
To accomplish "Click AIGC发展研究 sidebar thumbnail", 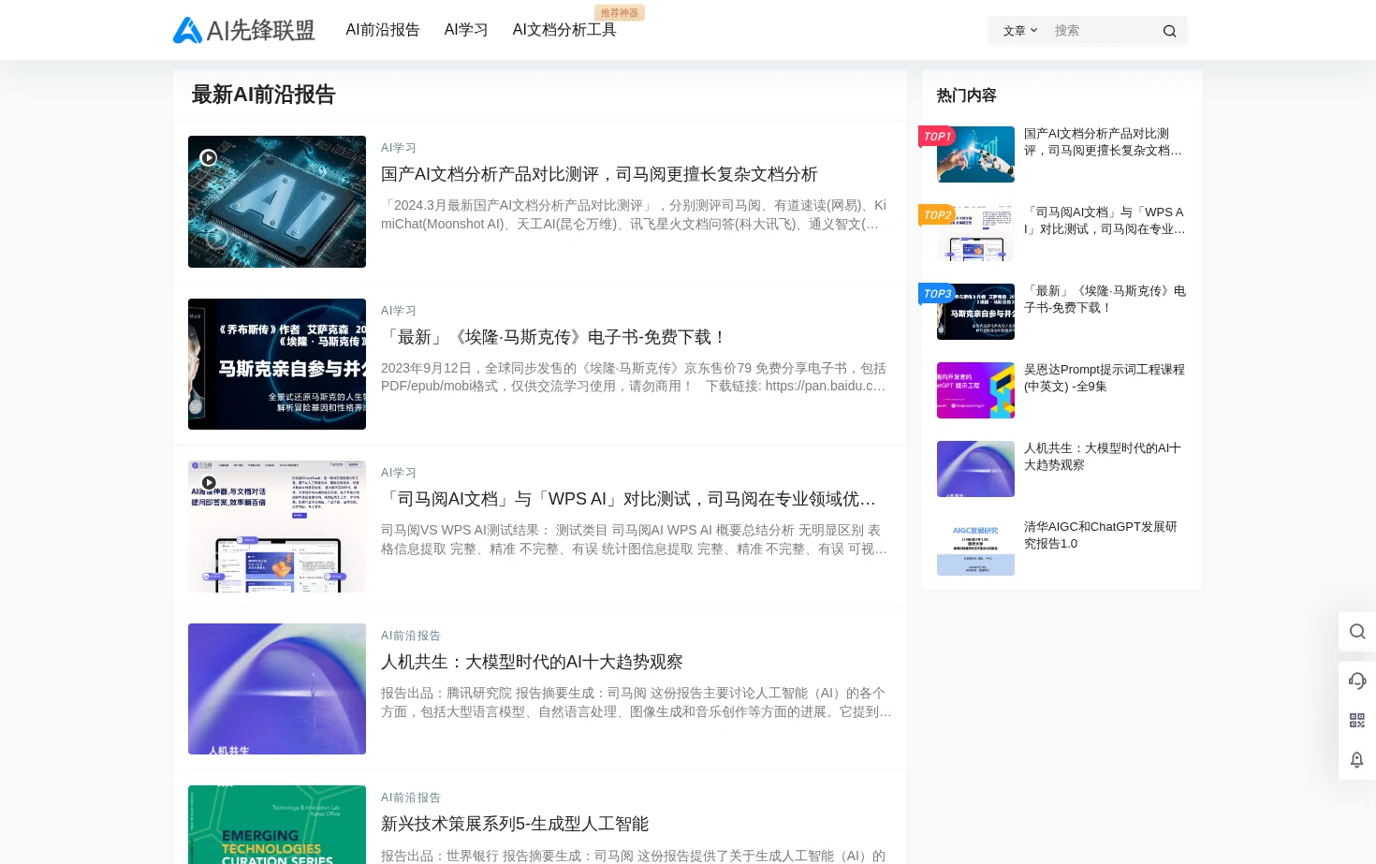I will click(x=975, y=548).
